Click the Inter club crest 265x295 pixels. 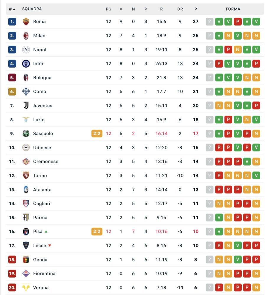click(26, 64)
